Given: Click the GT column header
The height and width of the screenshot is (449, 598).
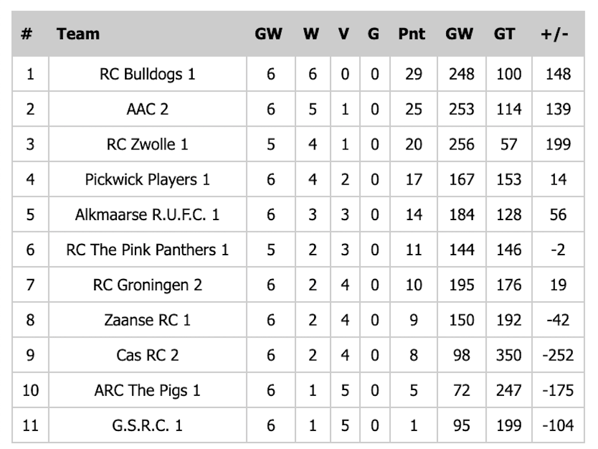Looking at the screenshot, I should pos(505,34).
